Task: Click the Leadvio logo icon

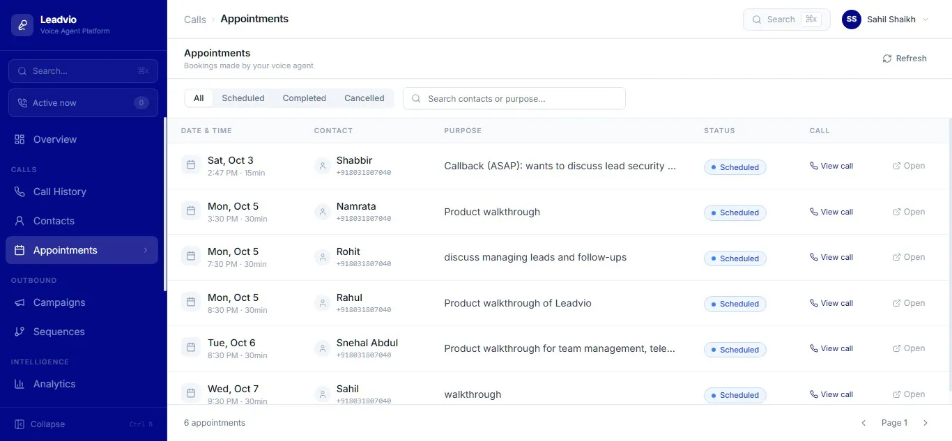Action: click(22, 25)
